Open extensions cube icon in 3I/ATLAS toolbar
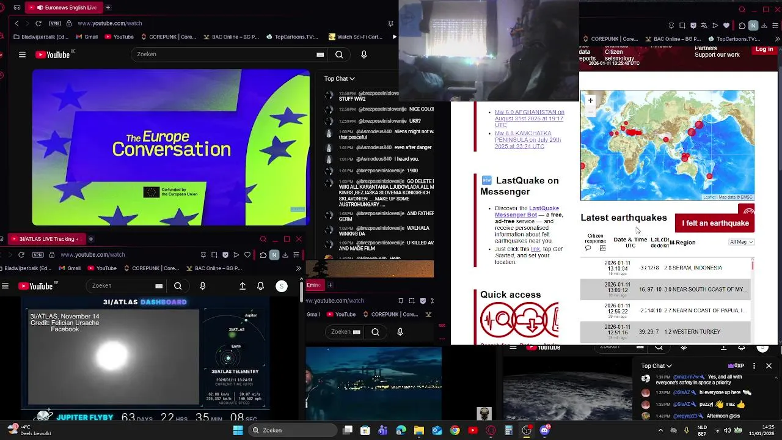The image size is (782, 440). pos(263,255)
